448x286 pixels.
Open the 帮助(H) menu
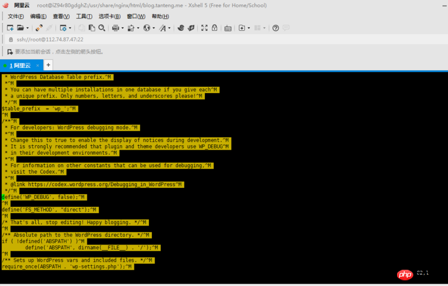pyautogui.click(x=160, y=16)
